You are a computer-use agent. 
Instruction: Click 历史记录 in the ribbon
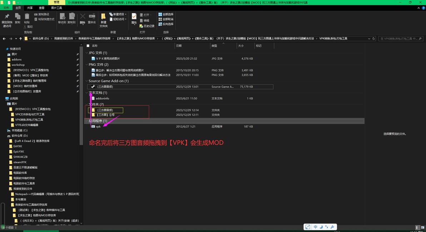147,26
